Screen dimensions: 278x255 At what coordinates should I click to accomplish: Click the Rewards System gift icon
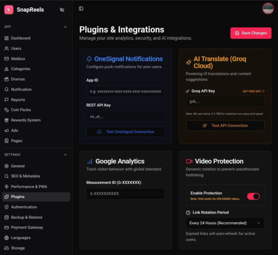click(6, 120)
